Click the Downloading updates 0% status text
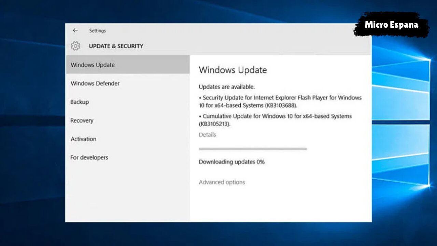The width and height of the screenshot is (437, 246). 231,162
